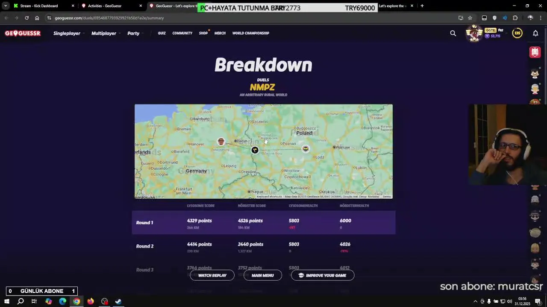Click the Google logo on the map
Screen dimensions: 547x307
(145, 195)
